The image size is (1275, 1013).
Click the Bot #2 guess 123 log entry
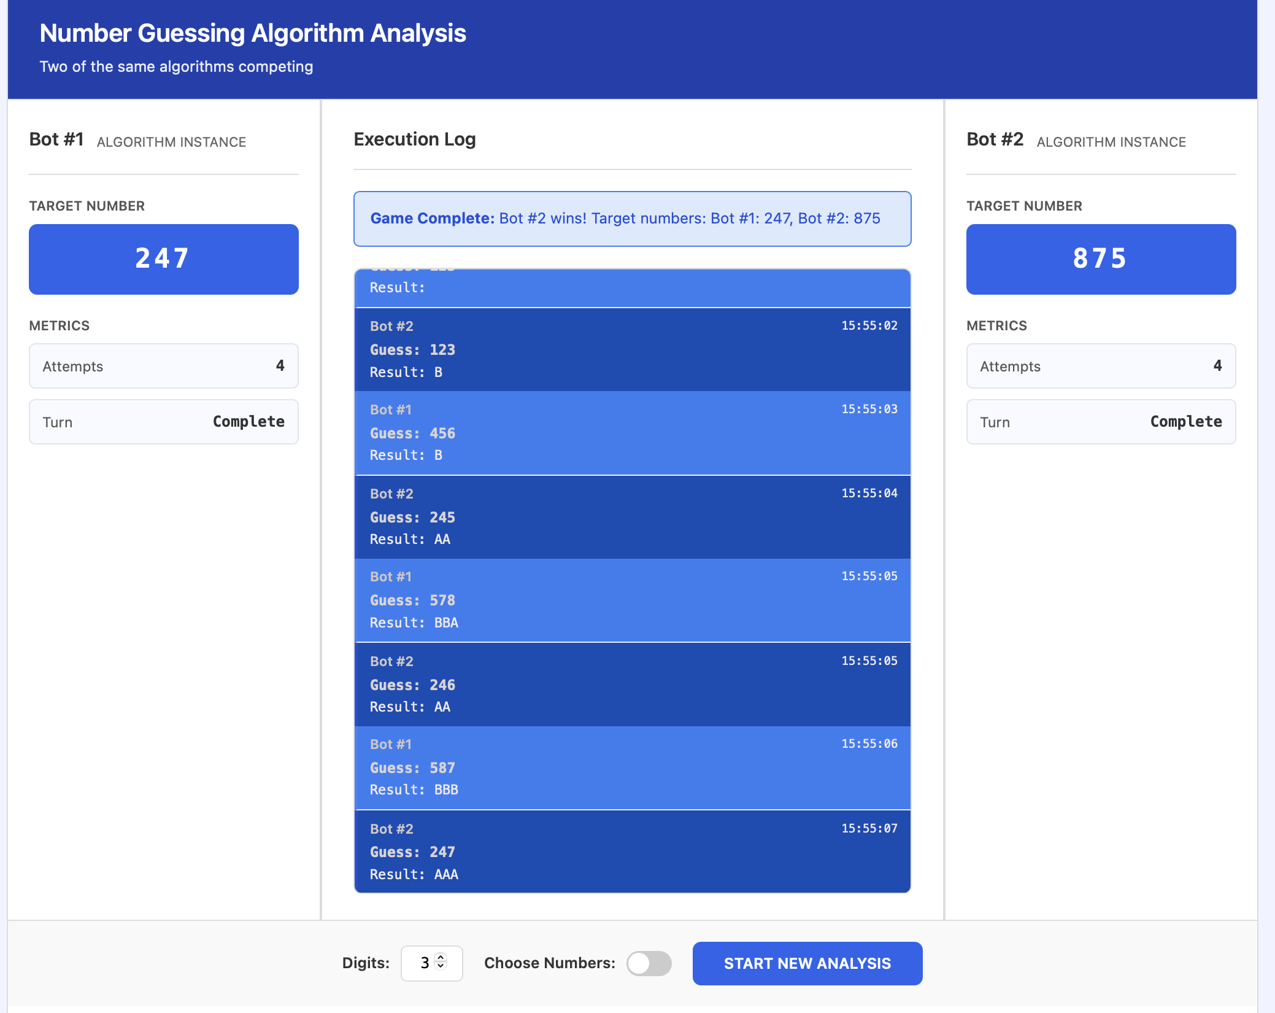[632, 349]
